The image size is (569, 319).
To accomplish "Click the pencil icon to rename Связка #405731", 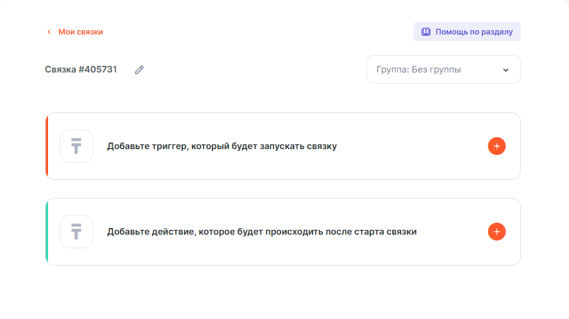I will (x=139, y=70).
